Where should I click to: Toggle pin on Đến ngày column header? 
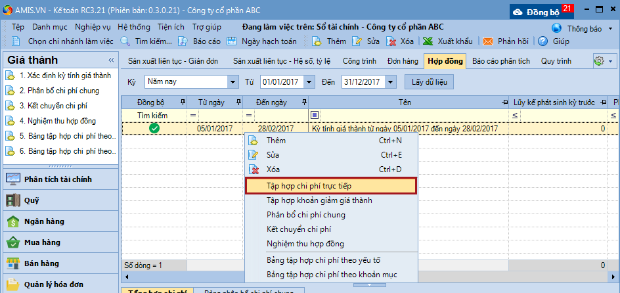(x=303, y=102)
